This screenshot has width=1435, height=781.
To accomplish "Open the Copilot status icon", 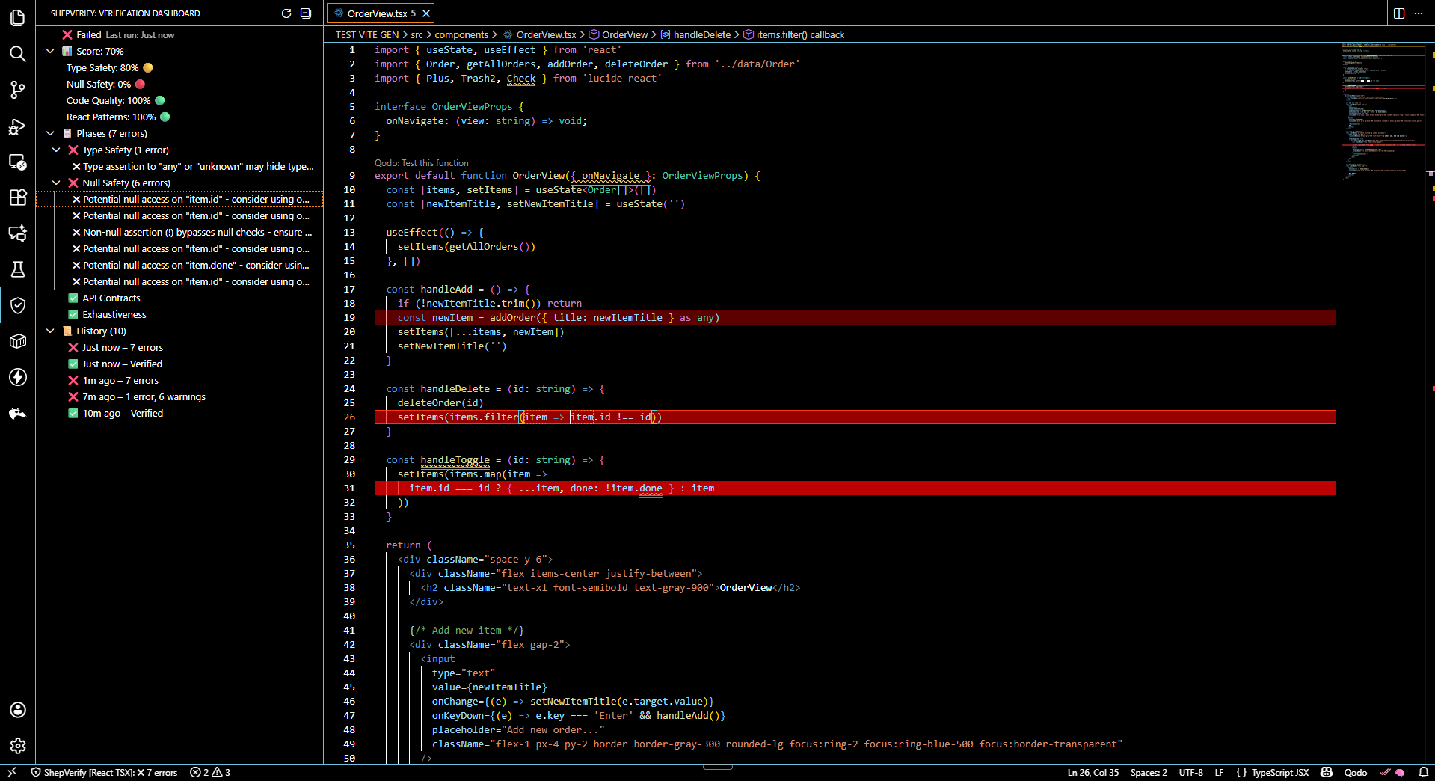I will point(1327,772).
